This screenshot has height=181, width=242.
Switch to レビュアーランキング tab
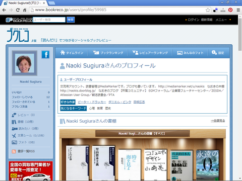pos(150,53)
